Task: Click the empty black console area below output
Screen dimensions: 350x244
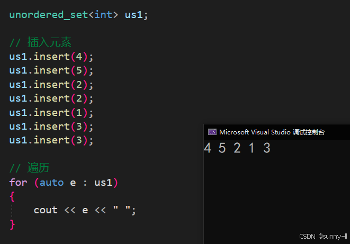Action: point(275,196)
